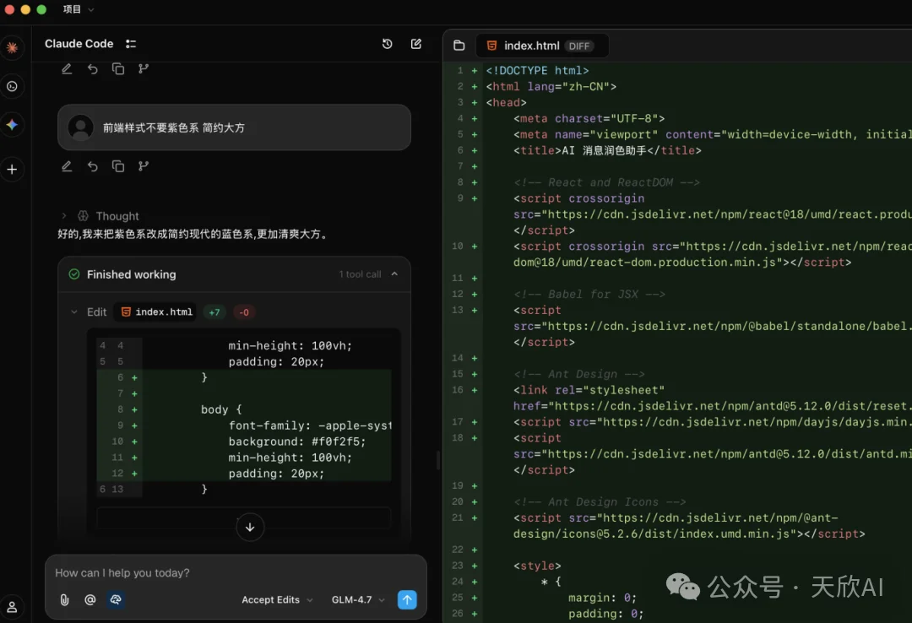Image resolution: width=912 pixels, height=623 pixels.
Task: Open the file browser folder icon
Action: pos(459,45)
